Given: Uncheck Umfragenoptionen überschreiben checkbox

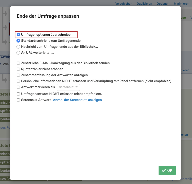Looking at the screenshot, I should coord(18,35).
